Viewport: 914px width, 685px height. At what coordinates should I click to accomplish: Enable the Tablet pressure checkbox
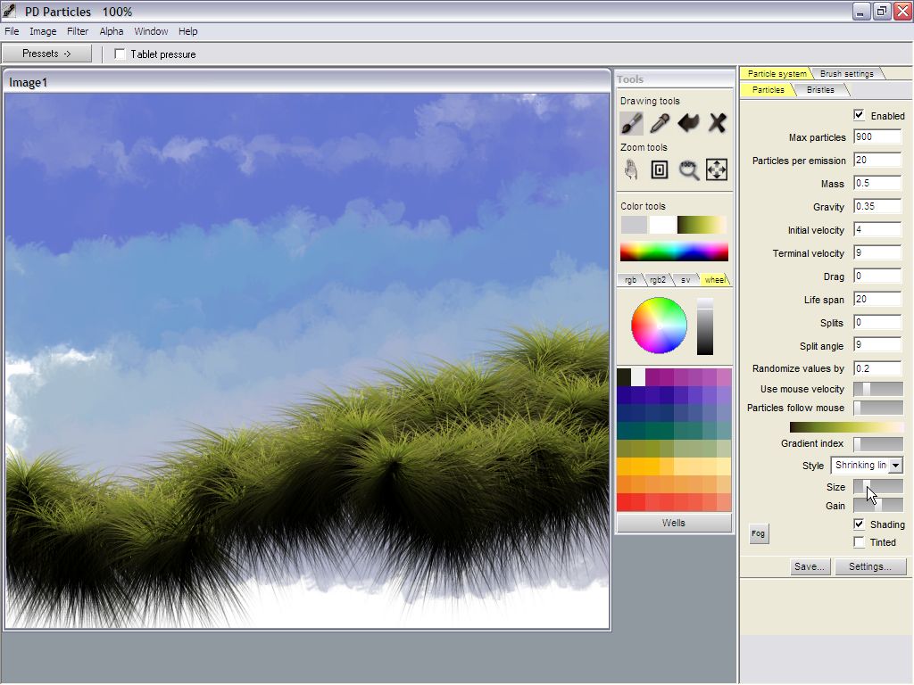coord(120,54)
